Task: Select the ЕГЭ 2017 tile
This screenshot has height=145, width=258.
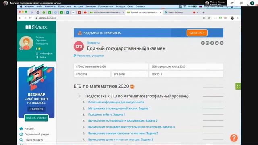Action: point(186,74)
